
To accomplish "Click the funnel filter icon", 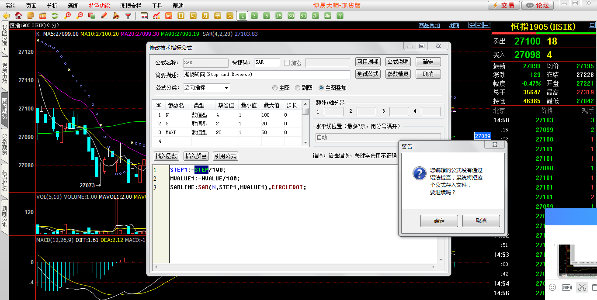I will [128, 16].
